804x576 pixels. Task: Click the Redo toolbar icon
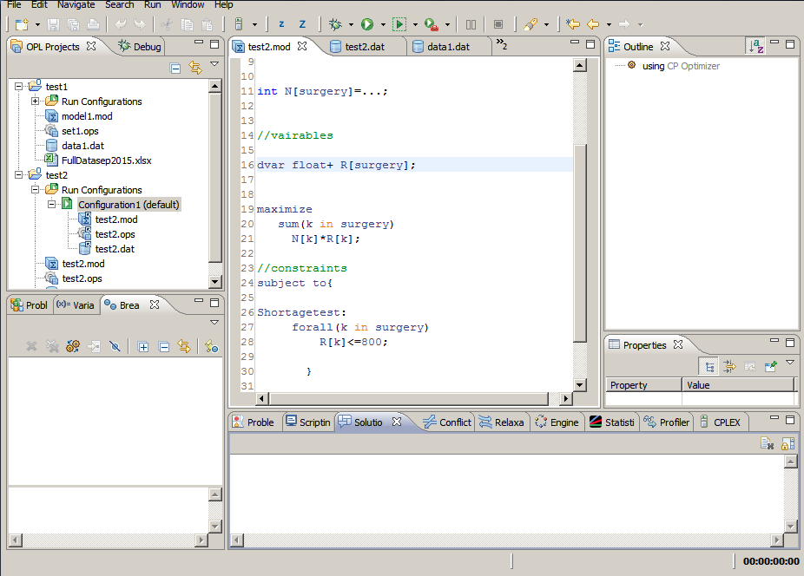point(140,24)
